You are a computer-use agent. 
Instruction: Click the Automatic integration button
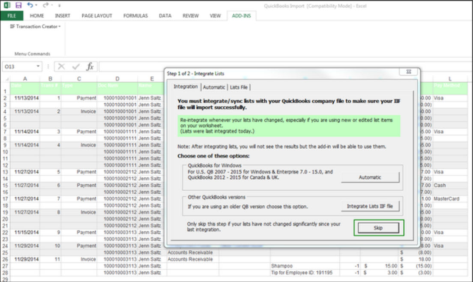click(x=370, y=177)
